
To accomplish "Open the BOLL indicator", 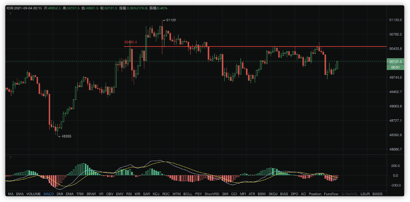I will pyautogui.click(x=188, y=194).
